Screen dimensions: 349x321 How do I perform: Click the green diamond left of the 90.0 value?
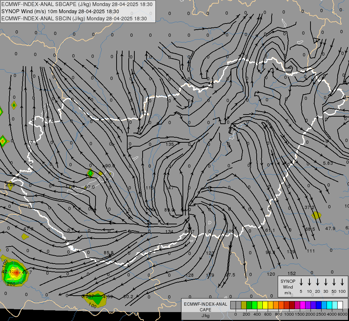pos(90,173)
